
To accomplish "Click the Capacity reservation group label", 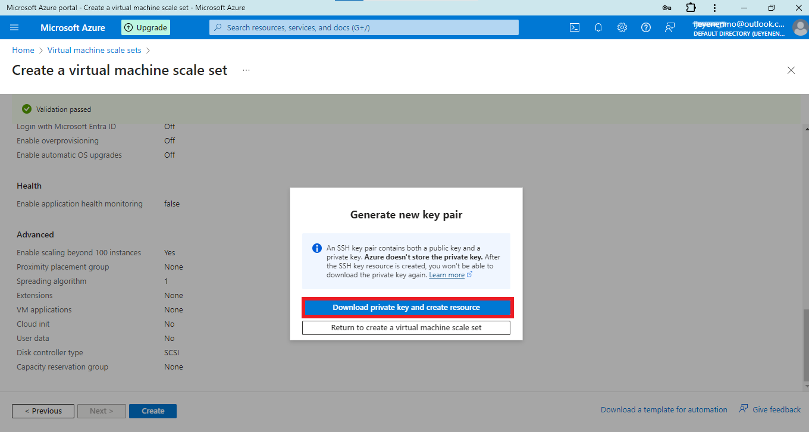I will click(62, 367).
